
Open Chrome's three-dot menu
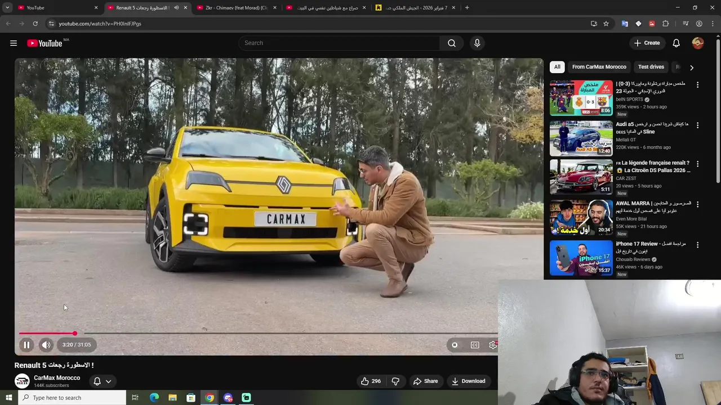[713, 24]
